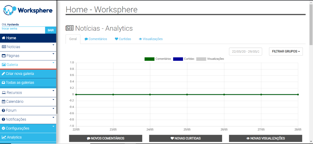Click the Home - Worksphere page title
Screen dimensions: 313x144
(101, 10)
